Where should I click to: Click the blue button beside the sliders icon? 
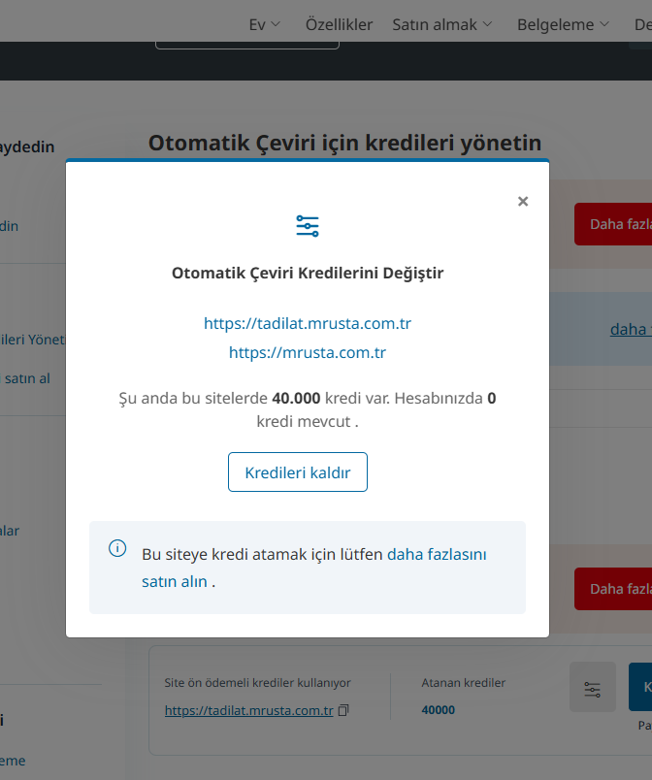(x=640, y=687)
